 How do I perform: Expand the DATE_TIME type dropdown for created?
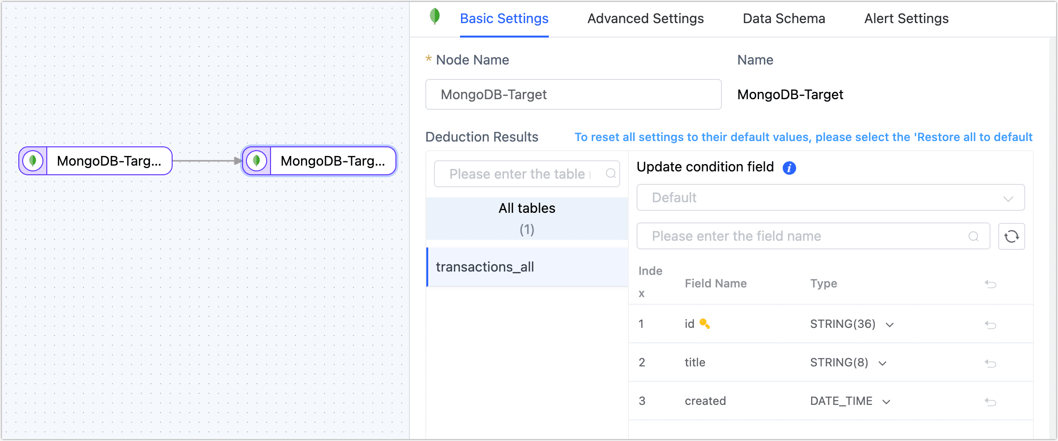[x=886, y=402]
